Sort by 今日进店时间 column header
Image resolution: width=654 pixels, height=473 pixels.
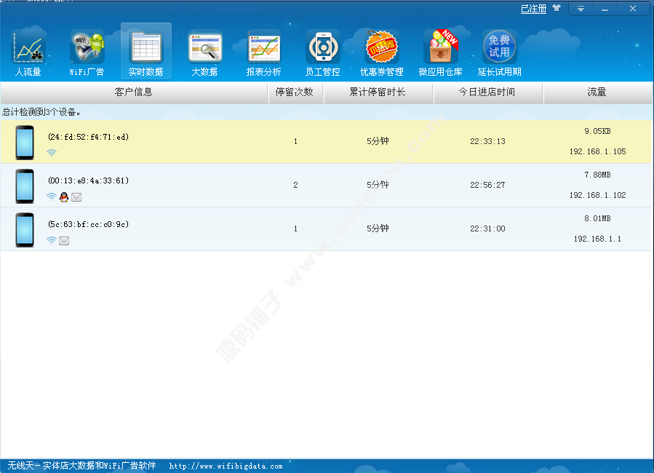[x=487, y=92]
